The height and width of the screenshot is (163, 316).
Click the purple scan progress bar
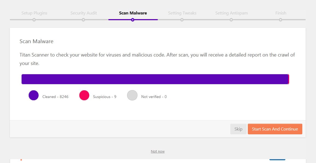pos(155,79)
